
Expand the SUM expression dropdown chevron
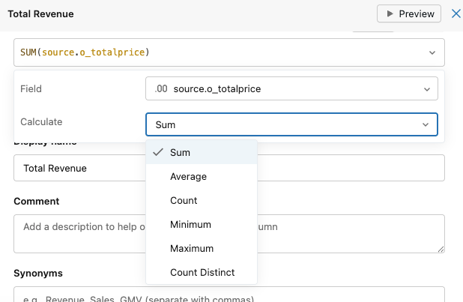[x=432, y=52]
